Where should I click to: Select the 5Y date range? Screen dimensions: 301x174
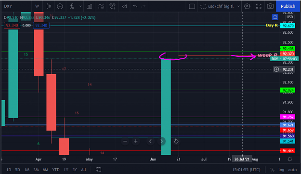(75, 170)
